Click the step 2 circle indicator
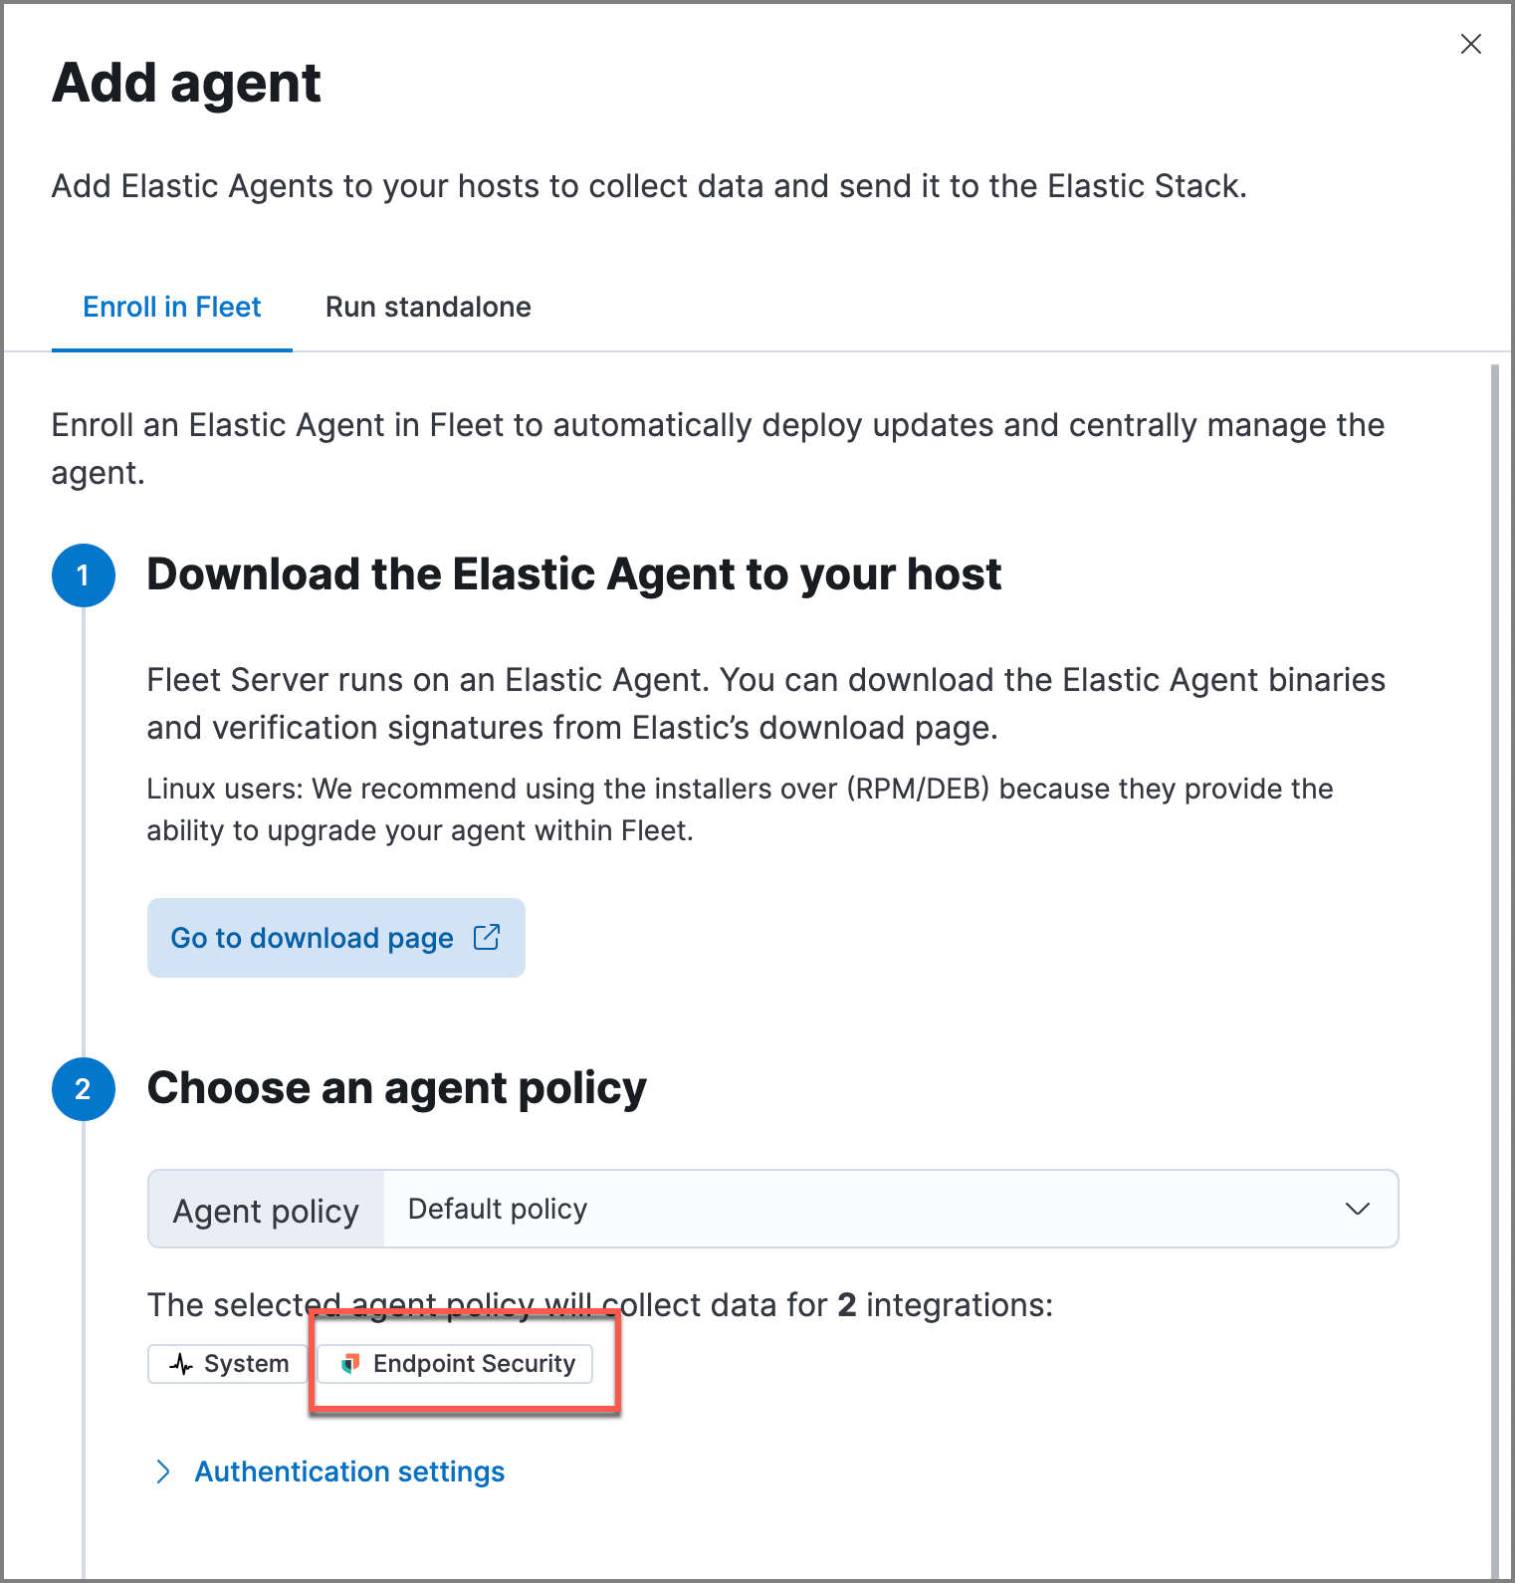 pos(84,1089)
